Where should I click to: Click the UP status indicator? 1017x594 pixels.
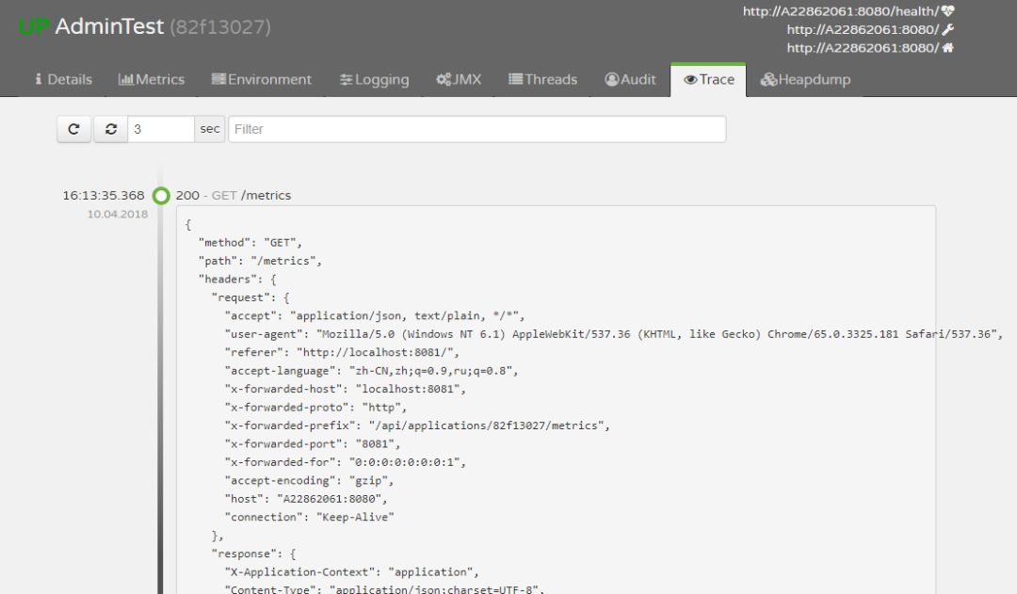pos(33,26)
